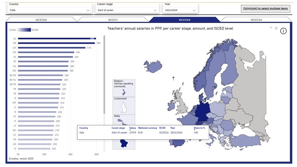Switch to the ISCED02 tab

point(41,20)
